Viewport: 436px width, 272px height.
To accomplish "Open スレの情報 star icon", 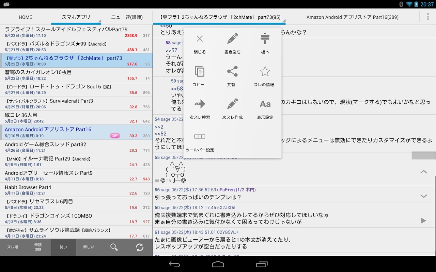I will click(265, 71).
